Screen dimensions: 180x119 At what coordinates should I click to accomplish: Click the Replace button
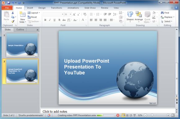point(167,17)
